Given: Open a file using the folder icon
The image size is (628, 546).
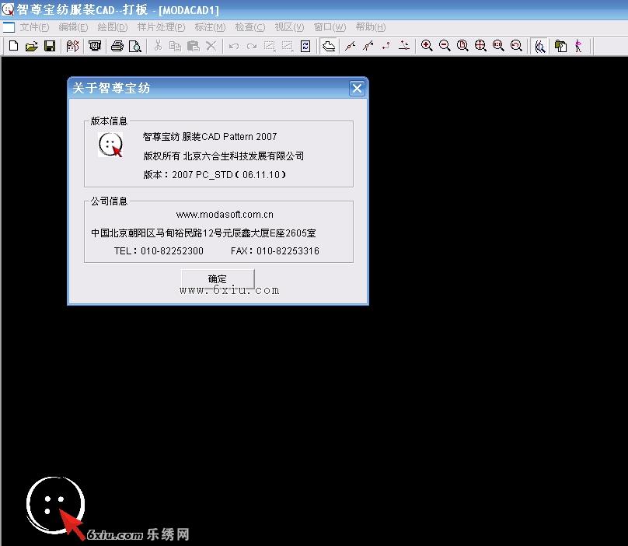Looking at the screenshot, I should (31, 46).
